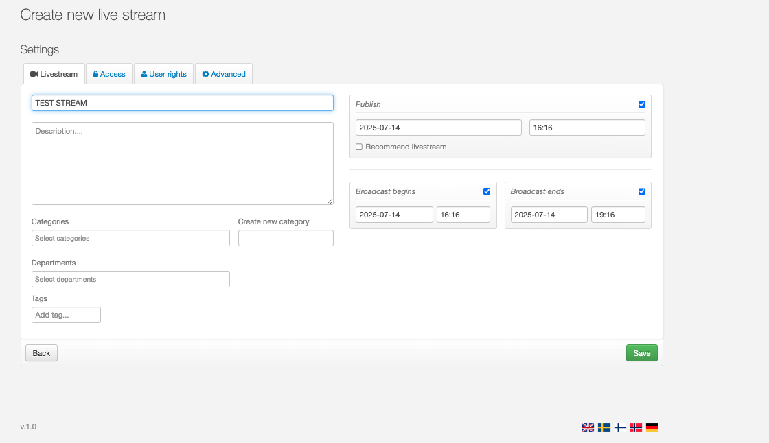Toggle the Broadcast ends checkbox
This screenshot has width=769, height=443.
click(x=642, y=191)
